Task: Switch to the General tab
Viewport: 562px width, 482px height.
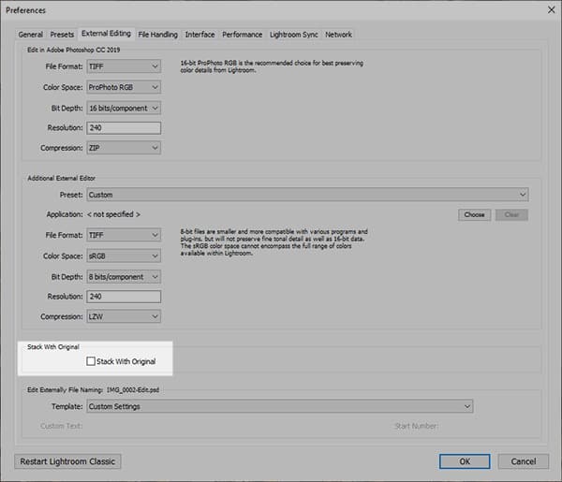Action: point(31,35)
